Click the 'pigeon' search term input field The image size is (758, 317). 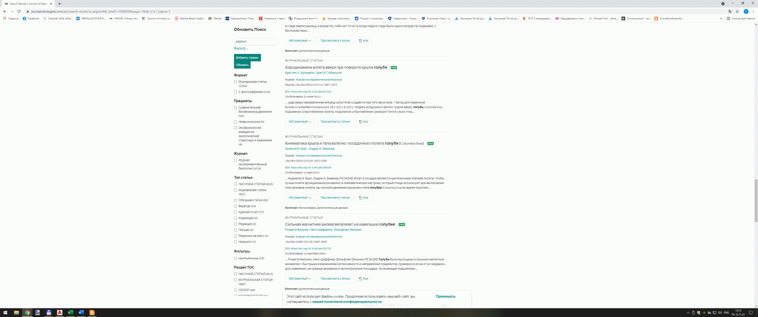254,42
